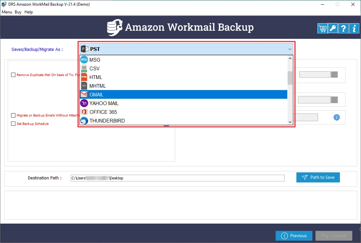Select MSG from the format list
The width and height of the screenshot is (361, 243).
[x=183, y=60]
